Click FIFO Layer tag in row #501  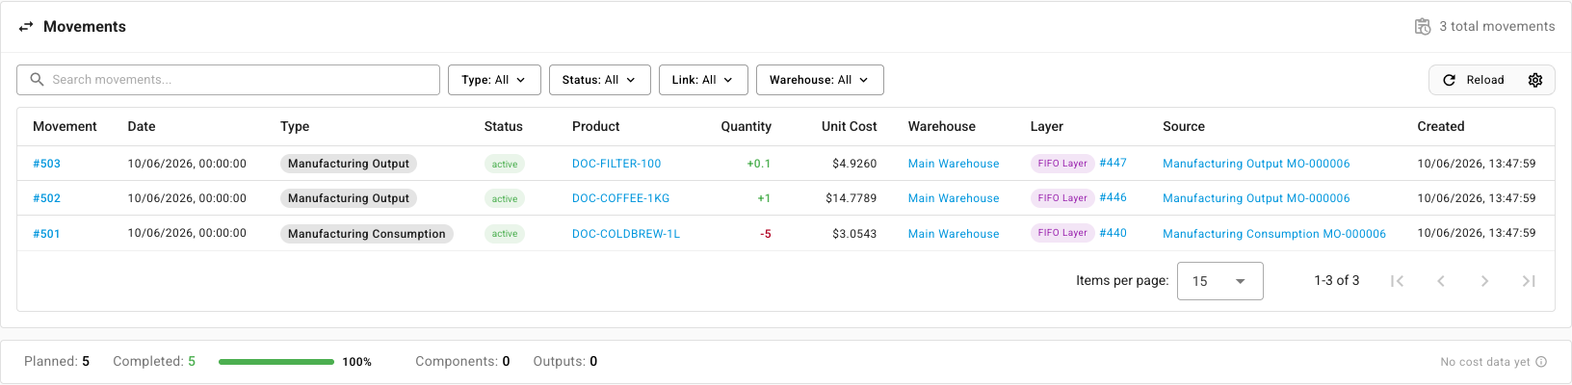pos(1062,233)
